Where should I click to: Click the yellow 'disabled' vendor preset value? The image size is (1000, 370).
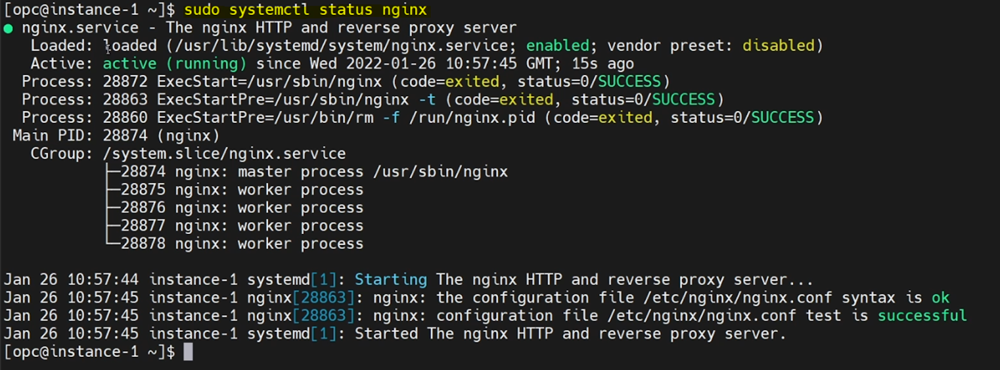779,46
